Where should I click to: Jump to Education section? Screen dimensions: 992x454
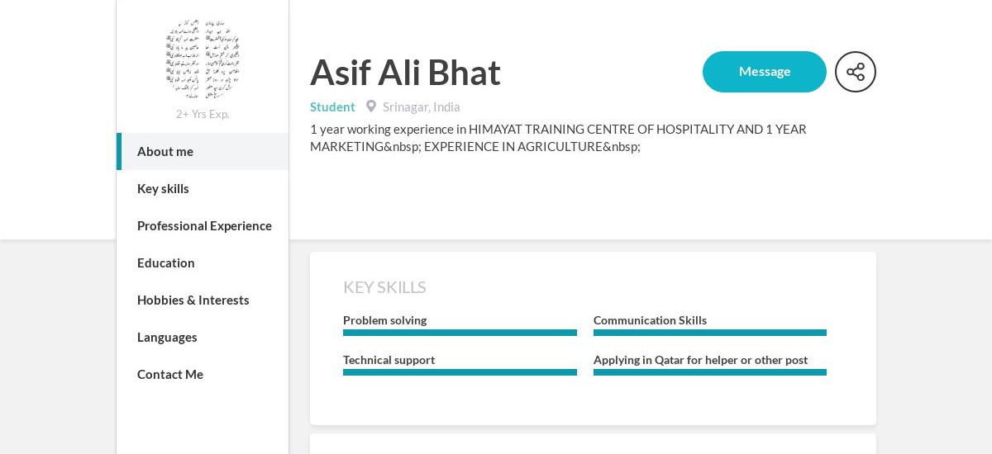point(203,262)
